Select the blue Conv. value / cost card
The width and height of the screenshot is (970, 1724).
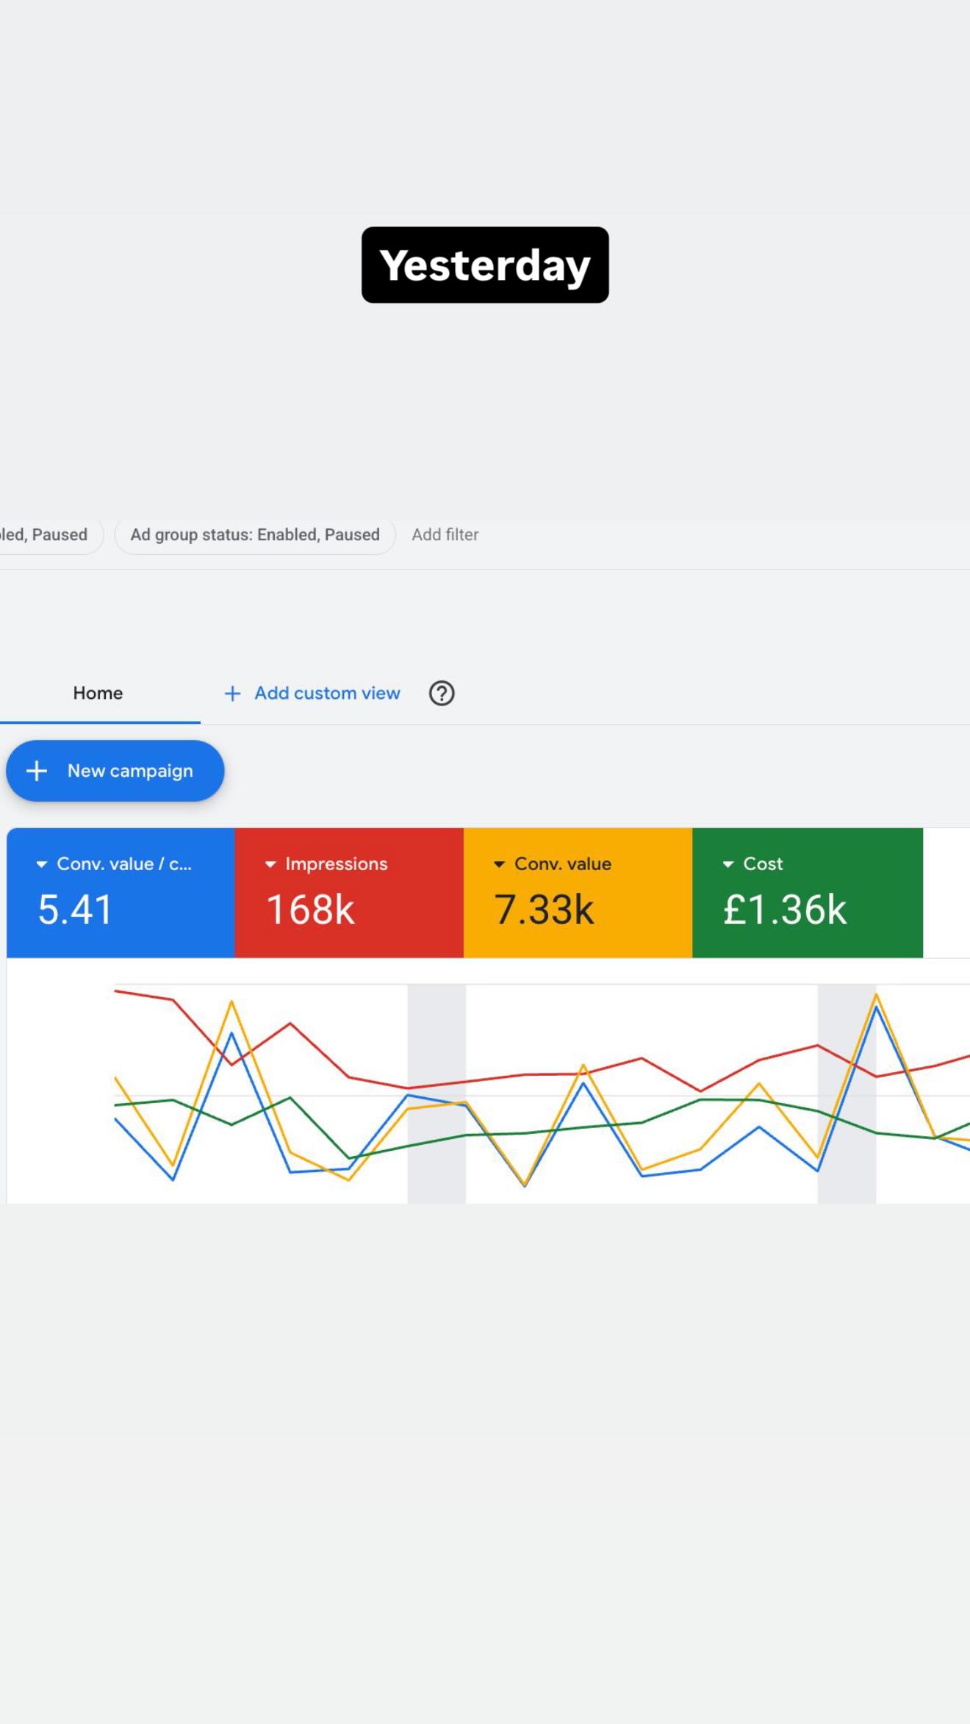click(121, 893)
